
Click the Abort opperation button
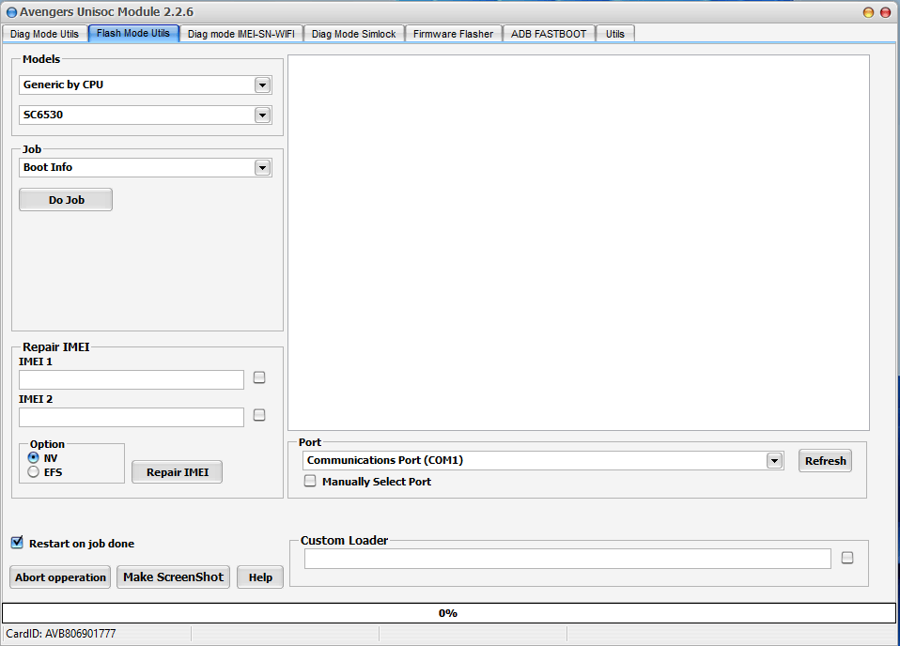[x=60, y=577]
